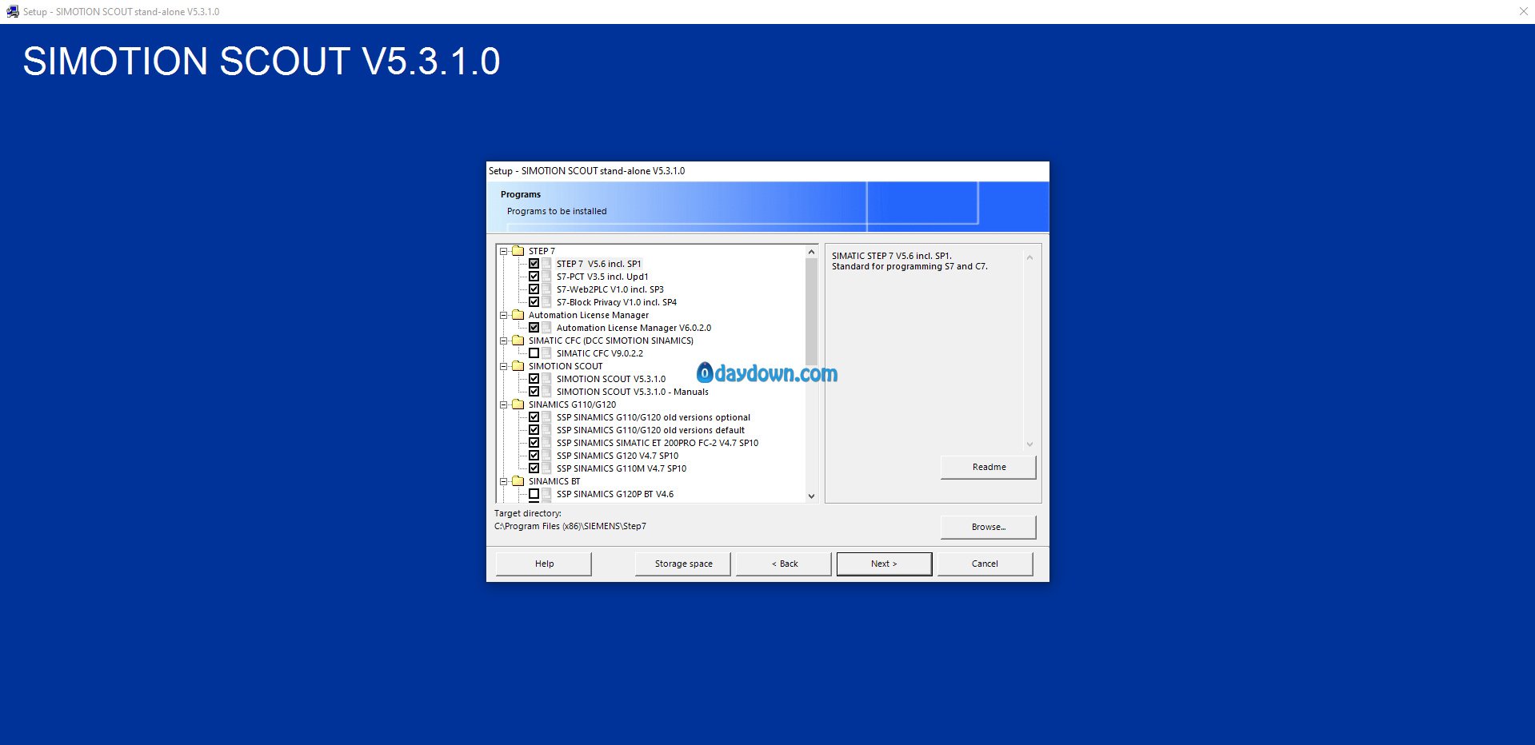Select SSP SINAMICS G120P BT V4.6 row text
Viewport: 1535px width, 745px height.
click(615, 494)
